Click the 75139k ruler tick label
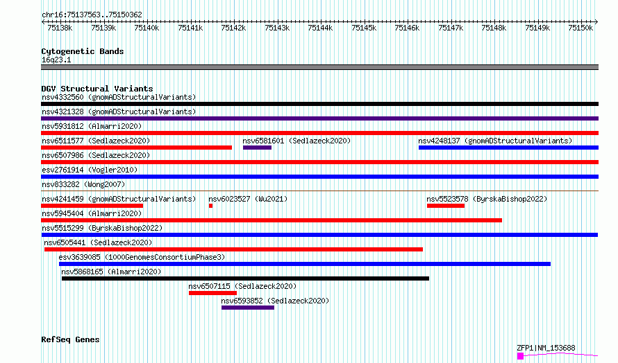This screenshot has height=363, width=618. (103, 28)
